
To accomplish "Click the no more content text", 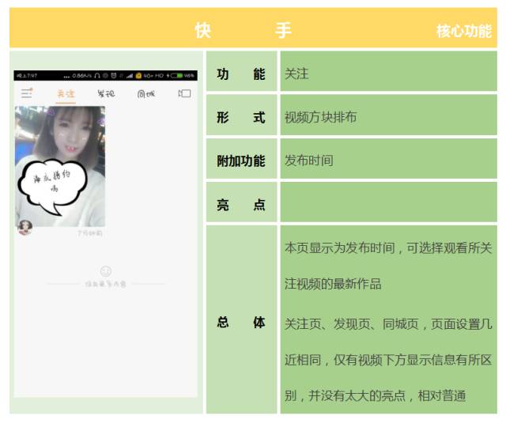I will 106,284.
